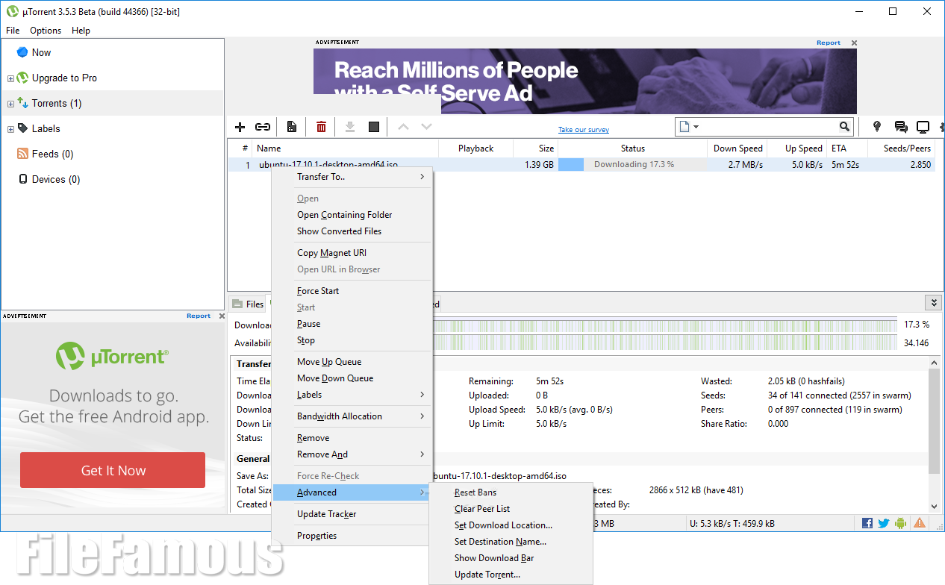
Task: Click the Labels tag icon
Action: tap(22, 128)
